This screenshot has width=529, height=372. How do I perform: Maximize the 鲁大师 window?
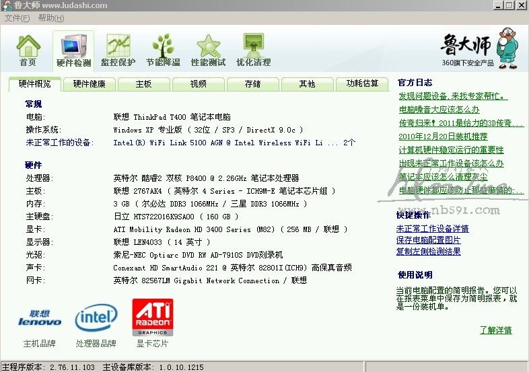509,5
